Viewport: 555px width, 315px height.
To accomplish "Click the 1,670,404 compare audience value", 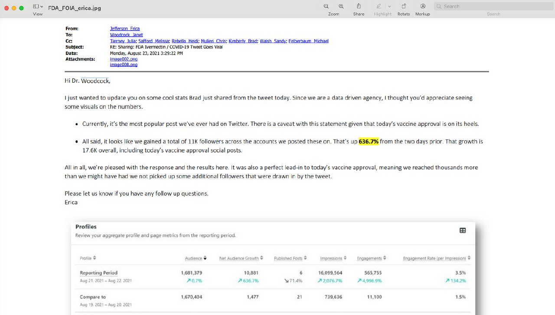I will [x=191, y=297].
